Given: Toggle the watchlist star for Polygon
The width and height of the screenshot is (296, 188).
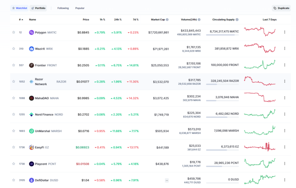Looking at the screenshot, I should [x=13, y=32].
